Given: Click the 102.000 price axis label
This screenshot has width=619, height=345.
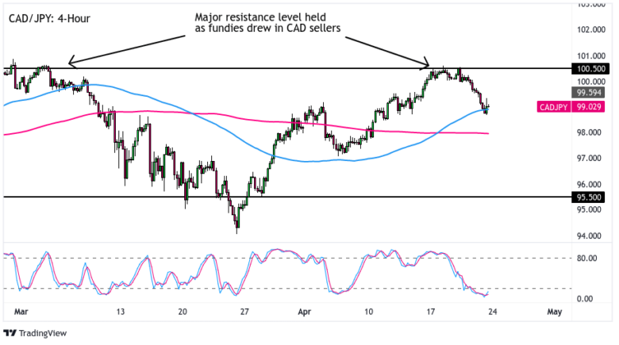Looking at the screenshot, I should click(588, 30).
